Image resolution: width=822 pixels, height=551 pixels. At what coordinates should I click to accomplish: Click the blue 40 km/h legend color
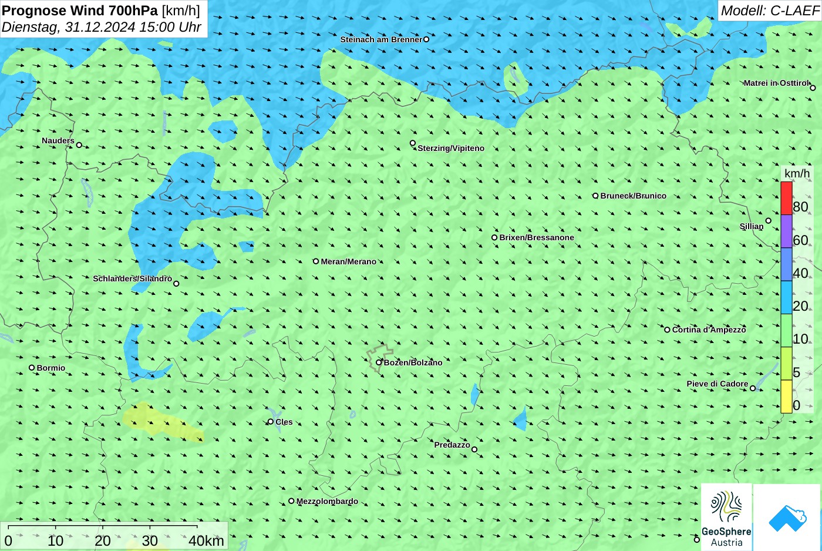coord(786,264)
